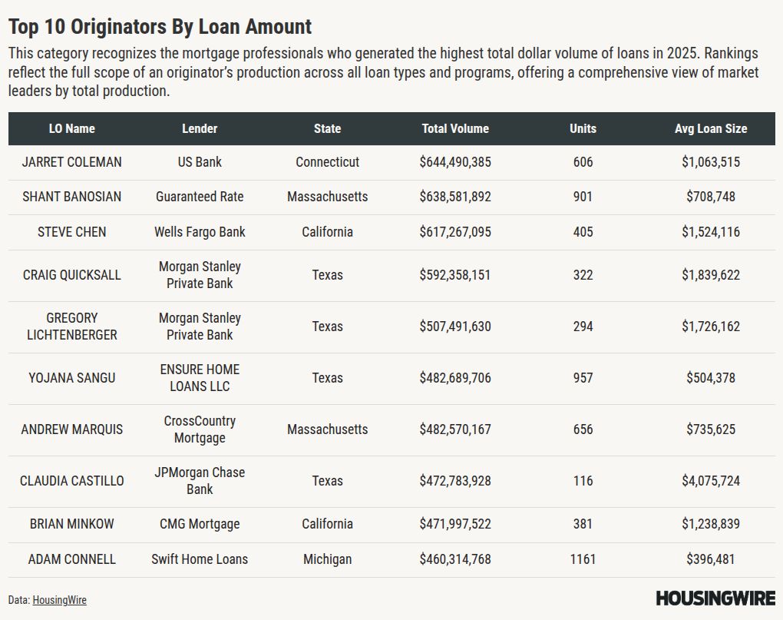Click Craig Quicksall's total volume $592,358,151
The height and width of the screenshot is (620, 783).
(x=455, y=274)
